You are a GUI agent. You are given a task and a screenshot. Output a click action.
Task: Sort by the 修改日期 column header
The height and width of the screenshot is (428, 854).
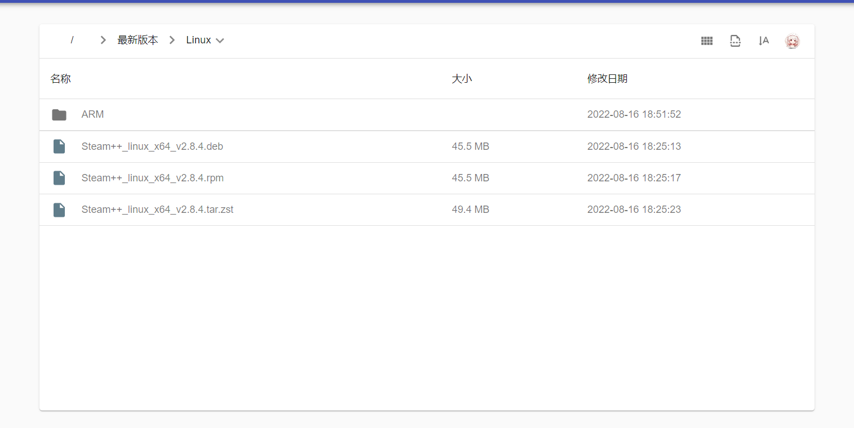(x=607, y=79)
